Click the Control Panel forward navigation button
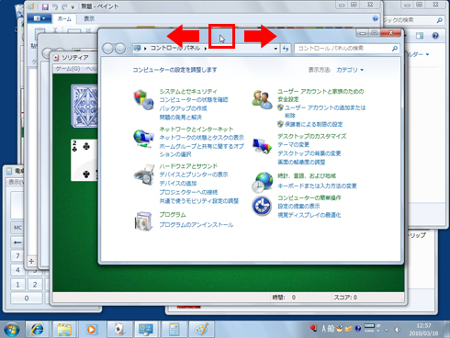 tap(120, 49)
